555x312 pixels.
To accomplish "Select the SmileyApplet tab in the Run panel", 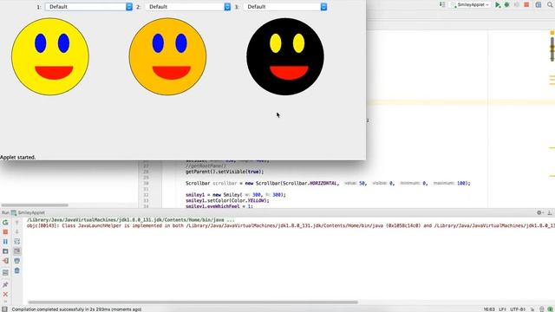I will 28,212.
